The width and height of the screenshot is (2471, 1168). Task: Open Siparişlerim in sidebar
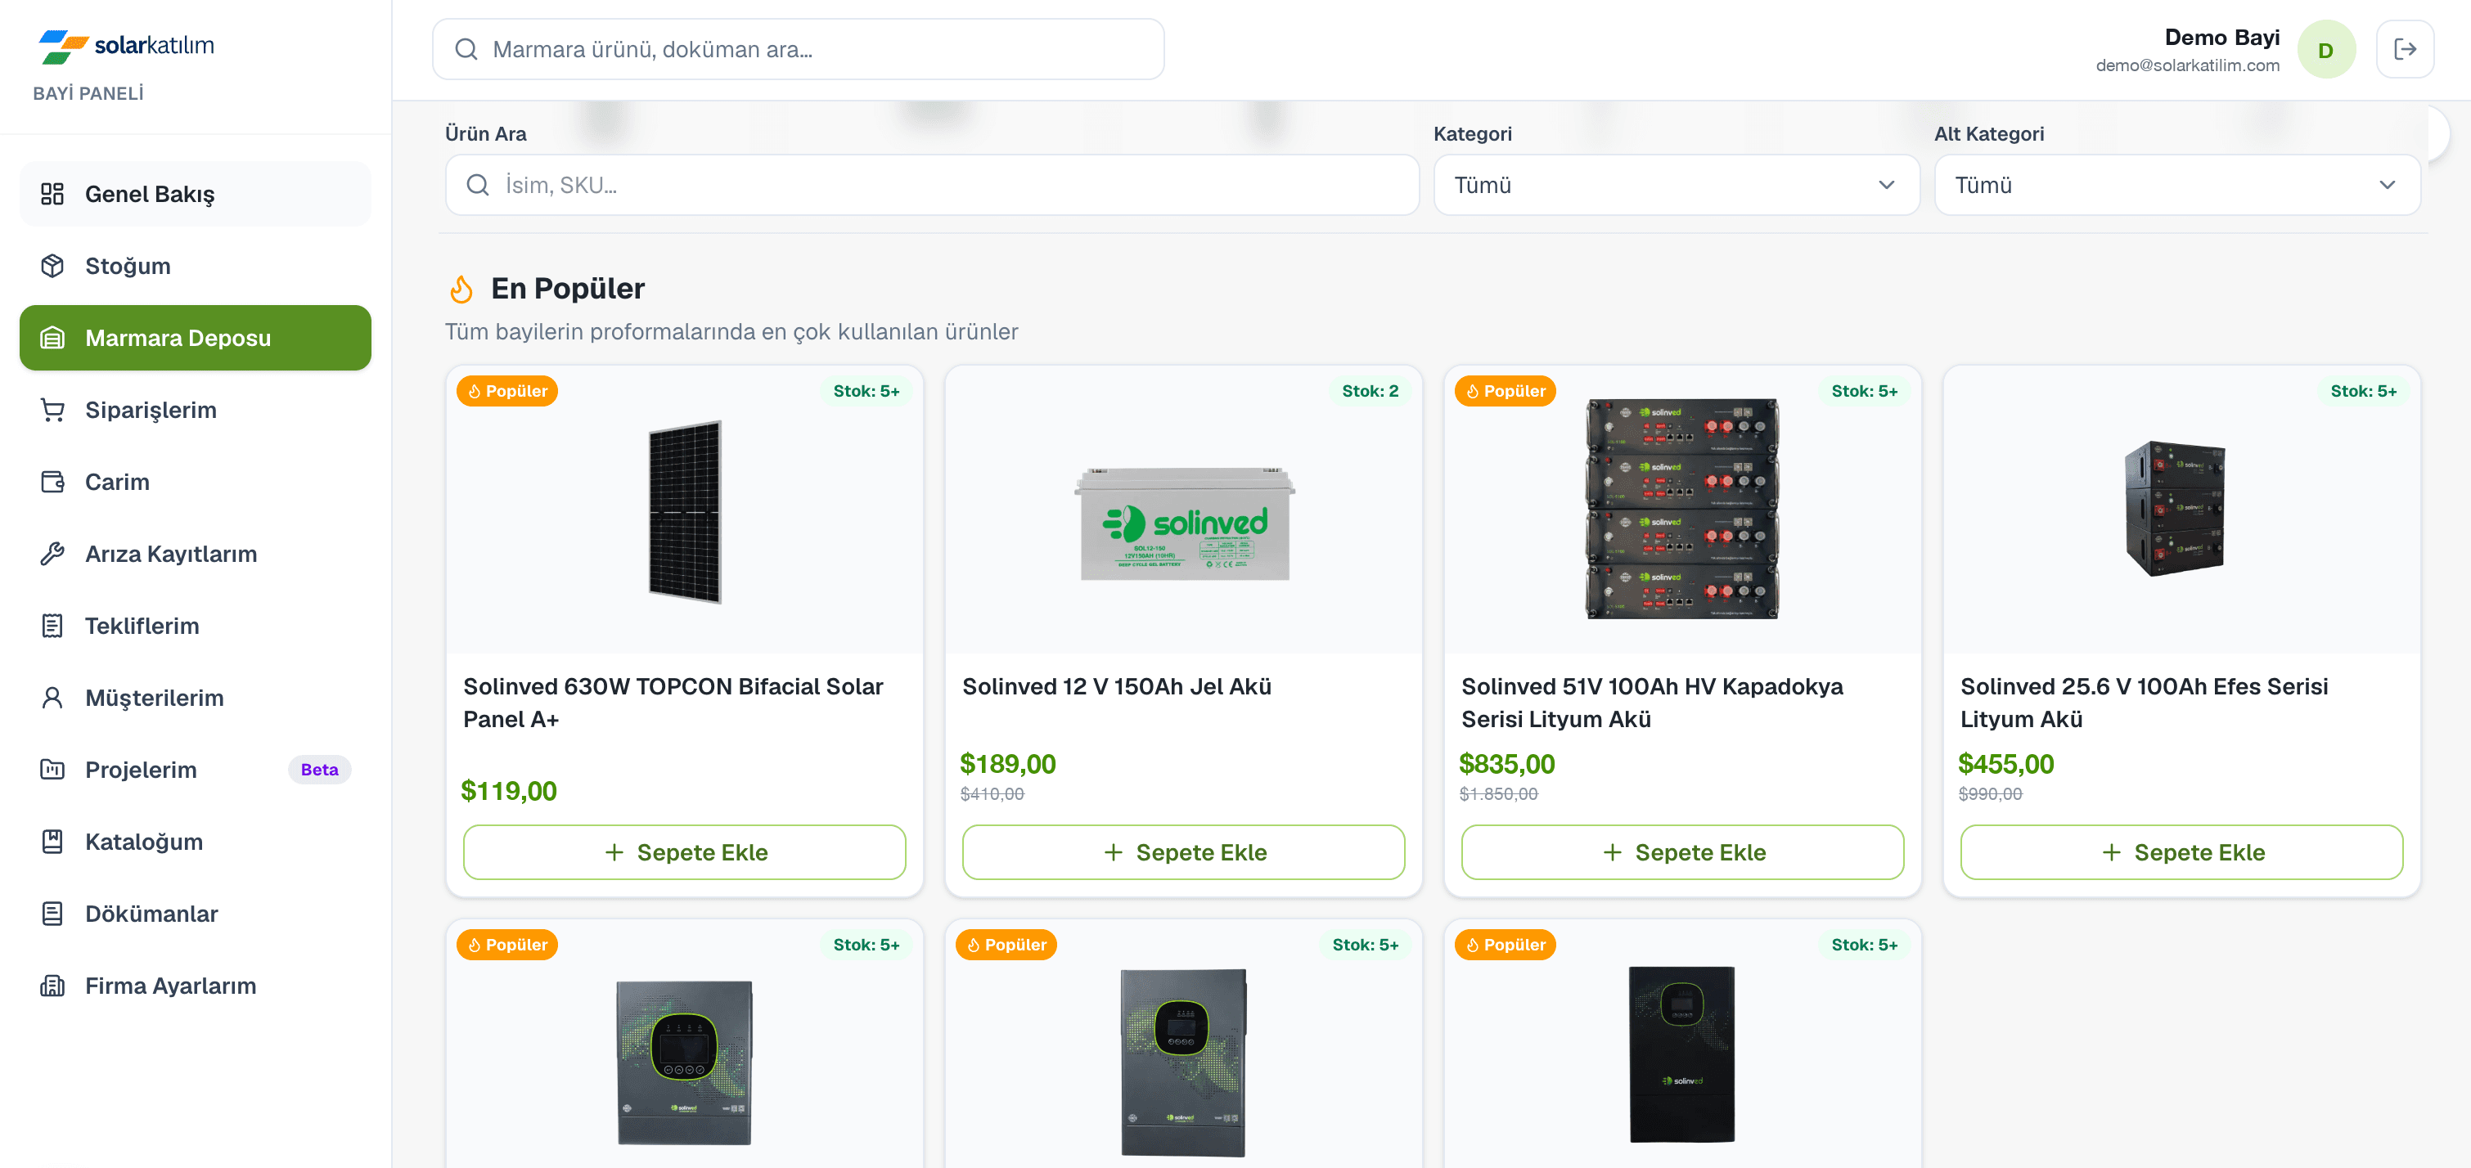tap(195, 410)
